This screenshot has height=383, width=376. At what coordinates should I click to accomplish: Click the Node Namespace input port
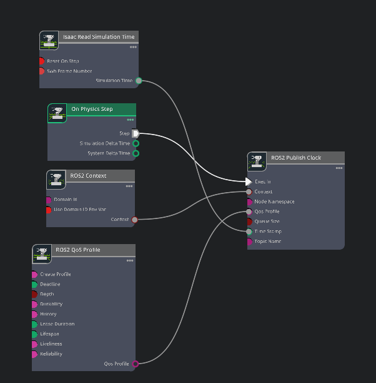pos(250,202)
